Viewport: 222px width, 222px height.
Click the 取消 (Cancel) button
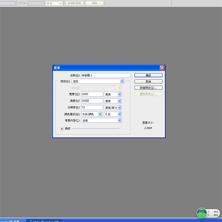(148, 82)
